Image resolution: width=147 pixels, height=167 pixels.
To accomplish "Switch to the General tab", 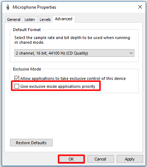I will pyautogui.click(x=14, y=20).
